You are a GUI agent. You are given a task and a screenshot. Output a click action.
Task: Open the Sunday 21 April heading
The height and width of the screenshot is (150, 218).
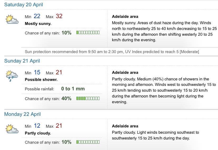pos(22,61)
